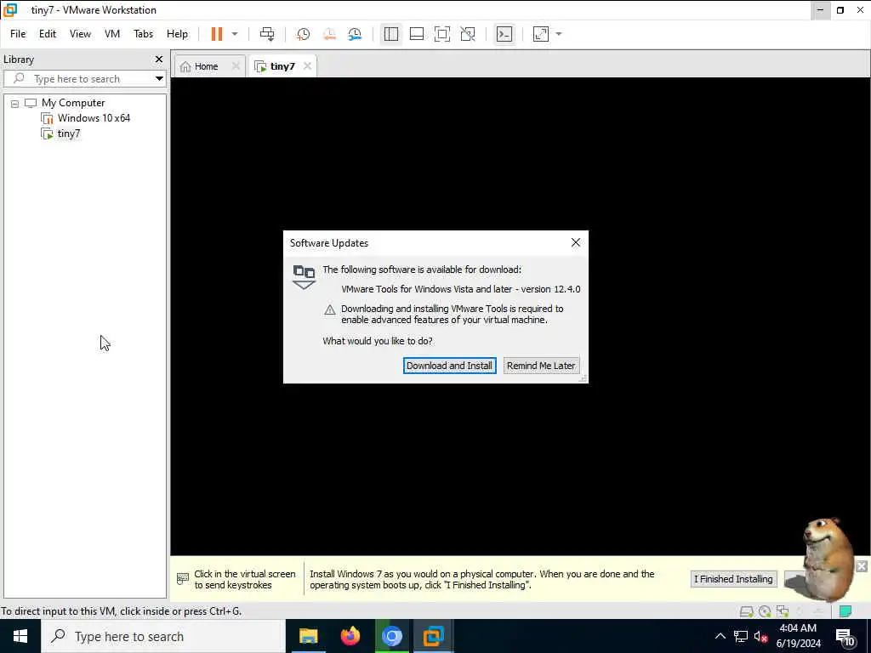This screenshot has height=653, width=871.
Task: Open Chrome from the taskbar
Action: pos(391,636)
